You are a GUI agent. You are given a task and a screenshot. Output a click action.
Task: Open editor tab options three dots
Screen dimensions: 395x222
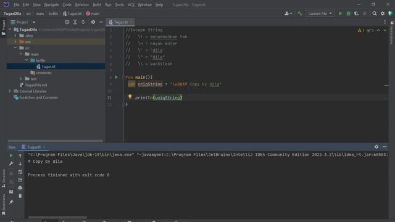pyautogui.click(x=385, y=22)
